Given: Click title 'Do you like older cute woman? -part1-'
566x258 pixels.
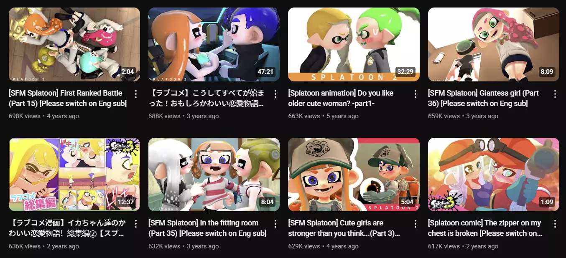Looking at the screenshot, I should (341, 98).
